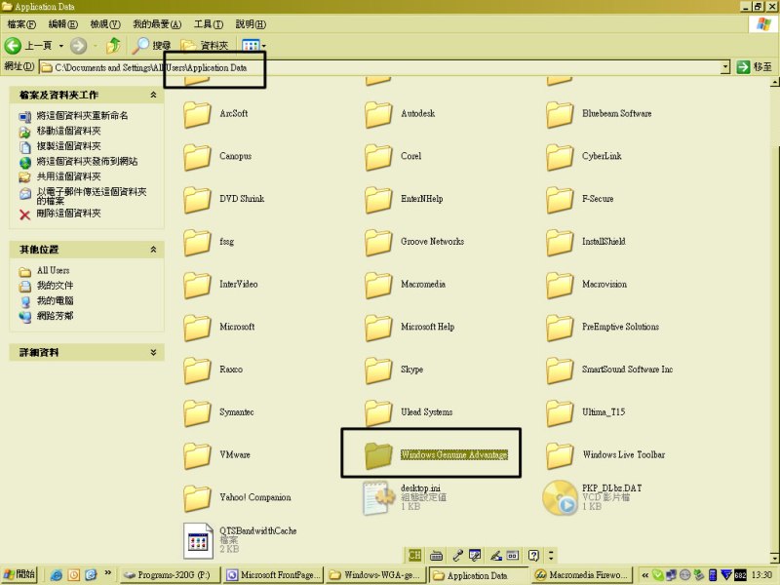Screen dimensions: 780x585
Task: Click the Forward arrow toolbar icon
Action: click(x=78, y=46)
